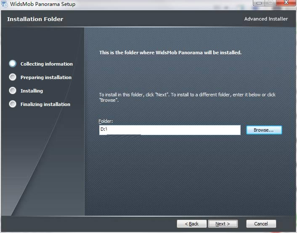
Task: Go back with the Back button
Action: point(191,224)
